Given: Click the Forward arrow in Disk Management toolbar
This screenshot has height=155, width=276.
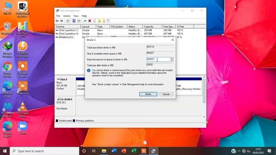Looking at the screenshot, I should coord(62,21).
